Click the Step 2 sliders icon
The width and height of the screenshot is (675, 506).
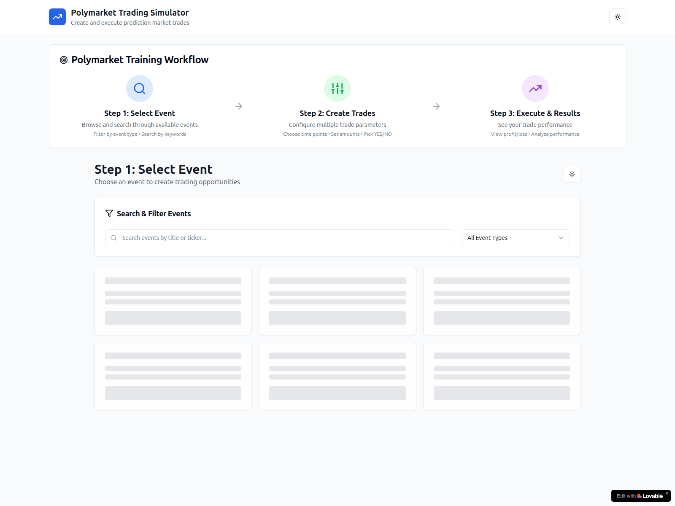tap(337, 89)
